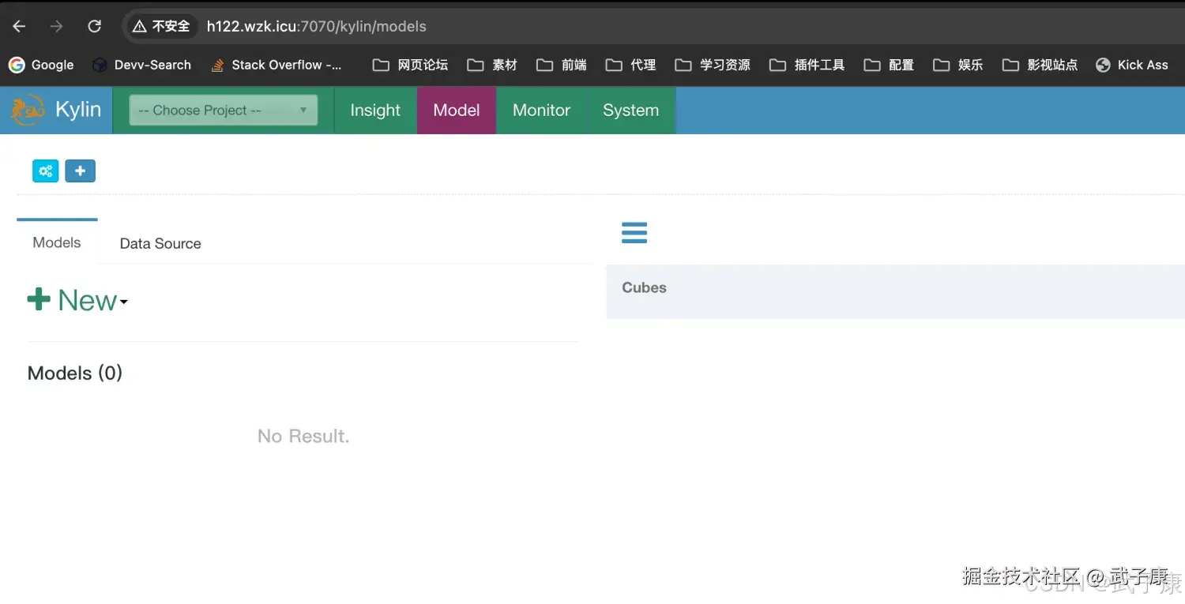This screenshot has width=1185, height=604.
Task: Click the browser forward arrow
Action: pos(56,26)
